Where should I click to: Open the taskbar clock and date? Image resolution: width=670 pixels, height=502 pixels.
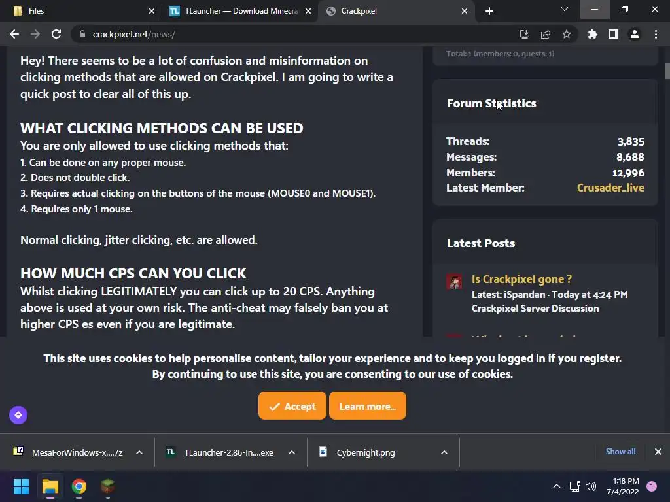[x=623, y=486]
